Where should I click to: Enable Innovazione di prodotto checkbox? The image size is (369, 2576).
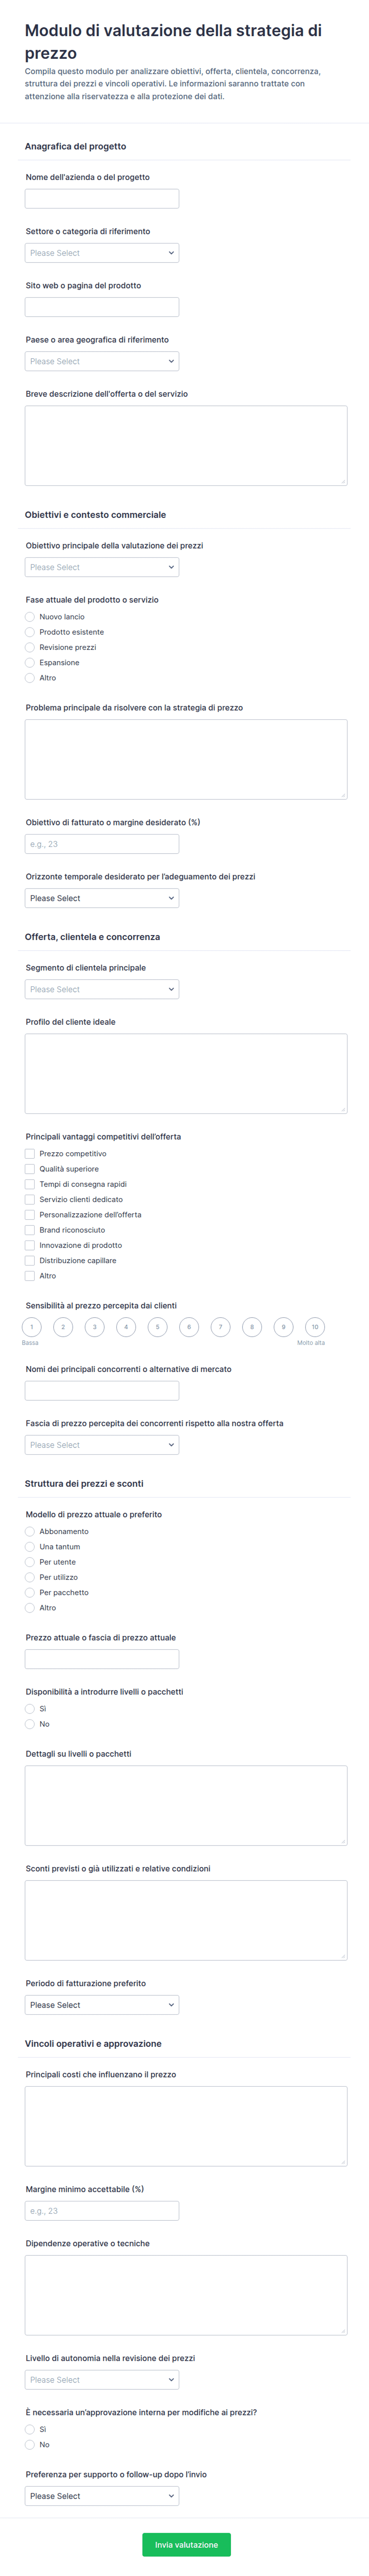click(x=30, y=1245)
